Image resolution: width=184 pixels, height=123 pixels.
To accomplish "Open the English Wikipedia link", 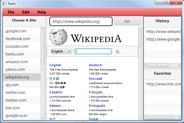I will click(x=55, y=65).
